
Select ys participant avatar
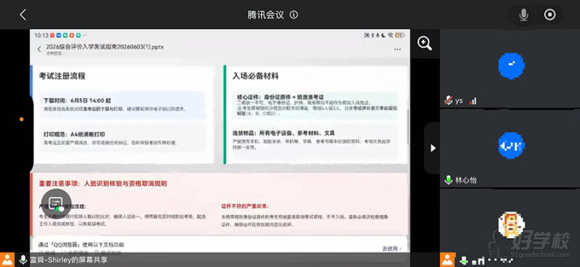coord(511,65)
